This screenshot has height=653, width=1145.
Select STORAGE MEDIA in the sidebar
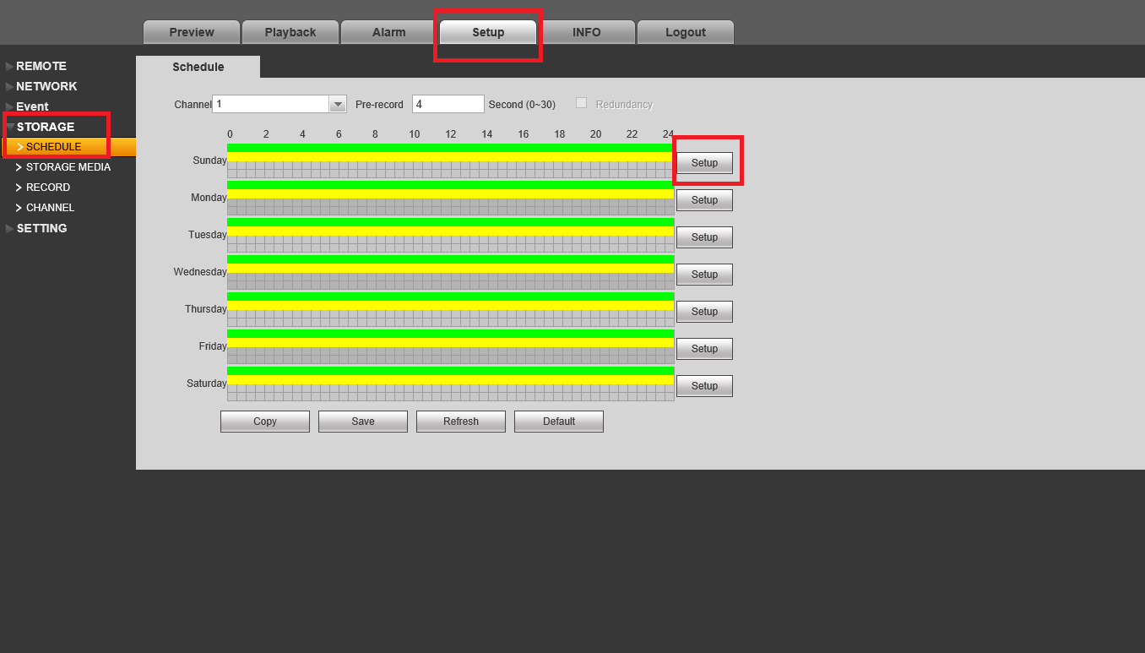tap(68, 167)
